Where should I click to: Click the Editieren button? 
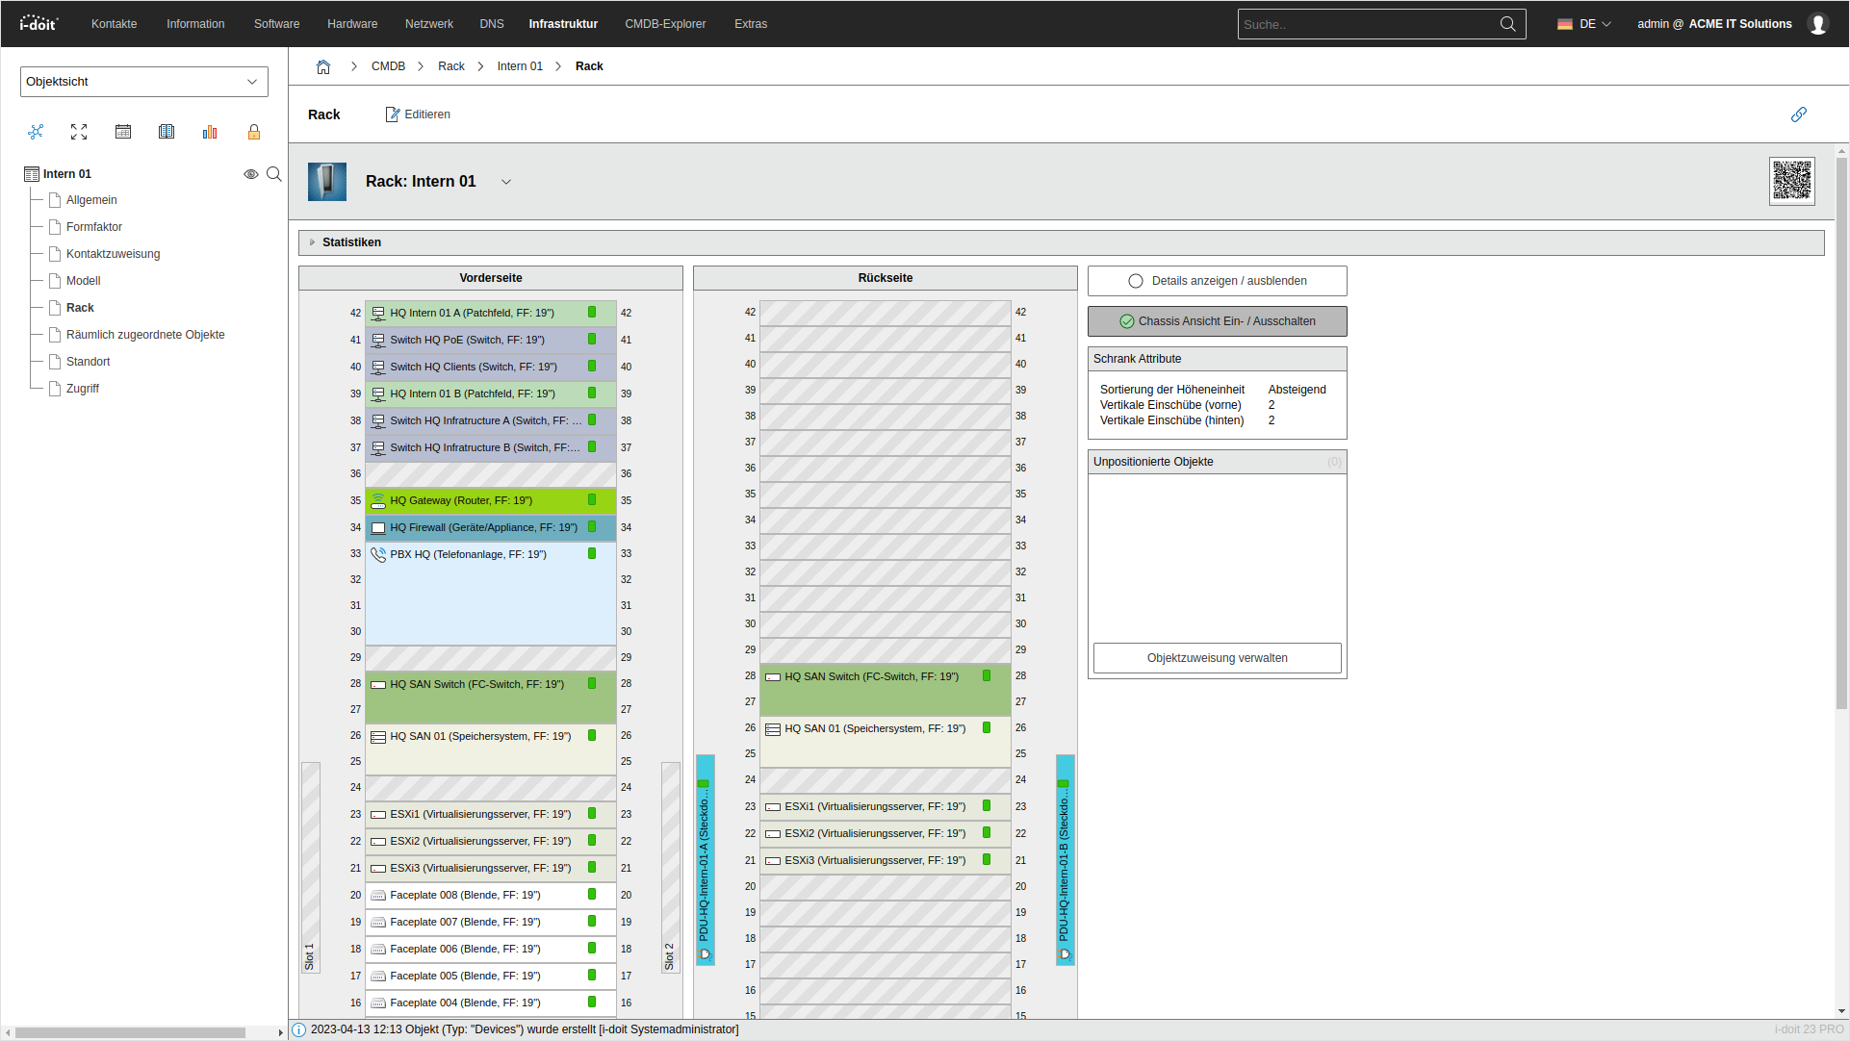[418, 114]
